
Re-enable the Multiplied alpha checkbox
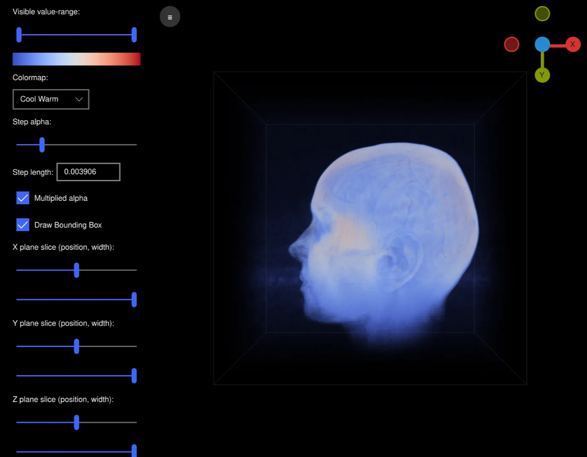(23, 198)
